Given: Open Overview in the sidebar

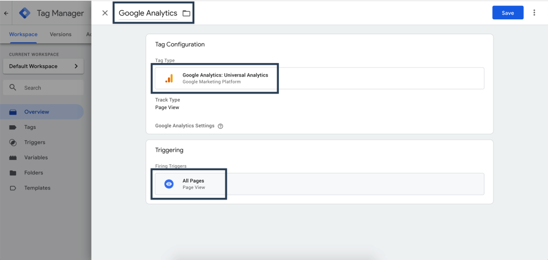Looking at the screenshot, I should tap(42, 112).
